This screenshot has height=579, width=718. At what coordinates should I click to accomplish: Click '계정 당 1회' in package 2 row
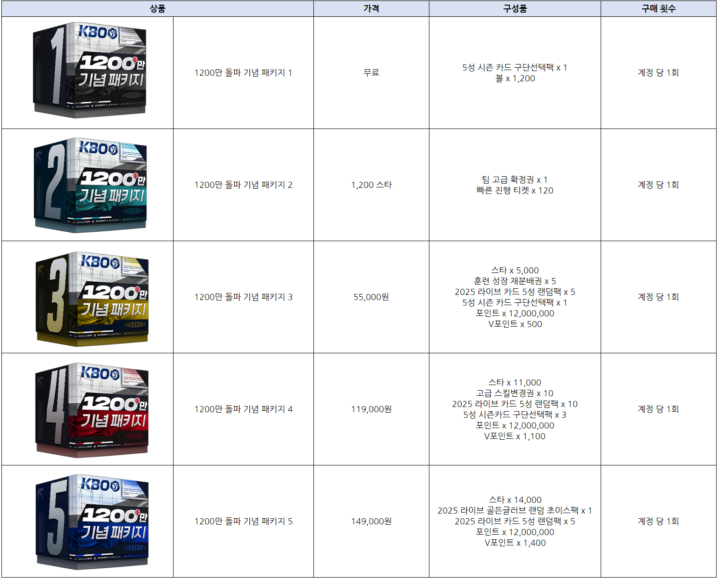659,185
